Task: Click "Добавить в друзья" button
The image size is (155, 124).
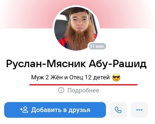Action: (55, 110)
